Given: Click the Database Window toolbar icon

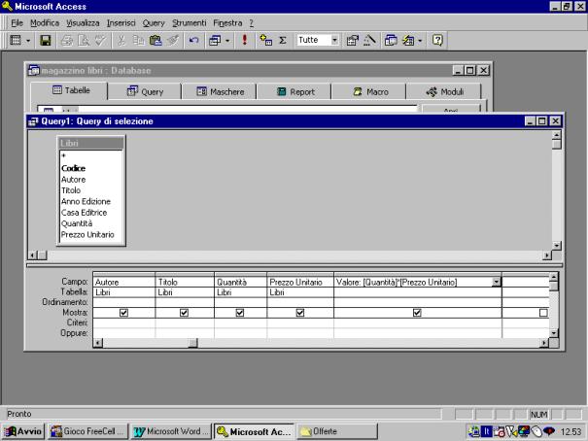Looking at the screenshot, I should 390,42.
